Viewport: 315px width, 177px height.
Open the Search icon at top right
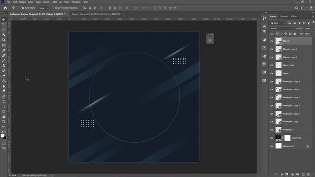click(296, 8)
